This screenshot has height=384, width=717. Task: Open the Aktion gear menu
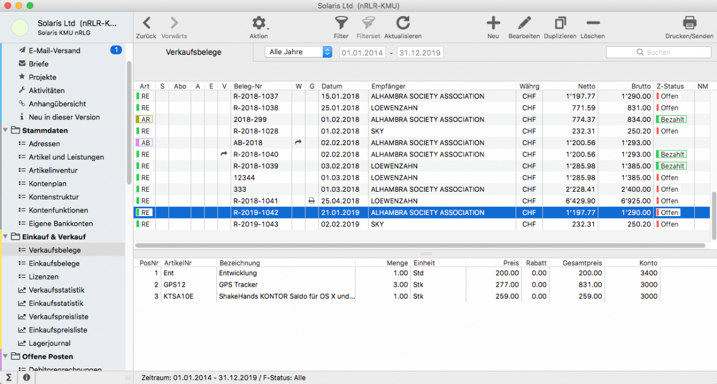click(259, 23)
